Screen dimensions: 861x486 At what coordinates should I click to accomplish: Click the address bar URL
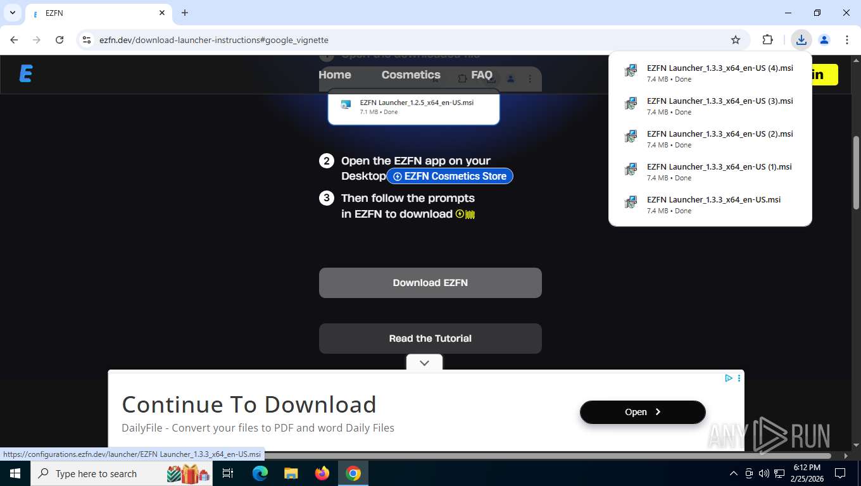click(214, 40)
